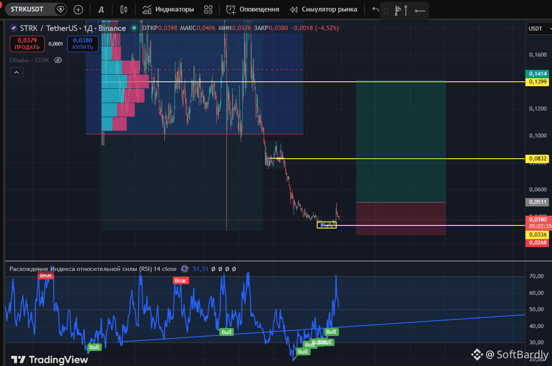Select the small yellow rectangle near price bottom

pyautogui.click(x=327, y=225)
